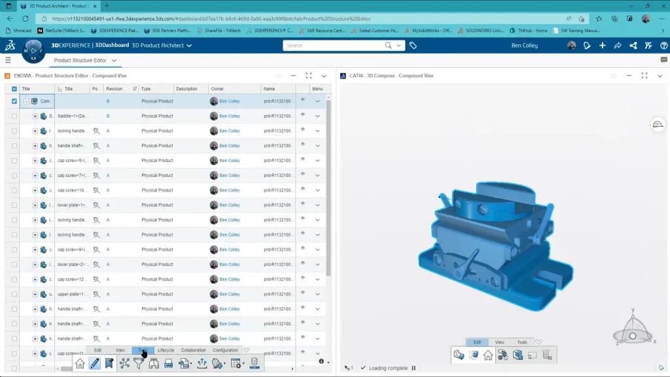Open the Lifecycle toolbar tab
This screenshot has height=377, width=670.
click(166, 350)
